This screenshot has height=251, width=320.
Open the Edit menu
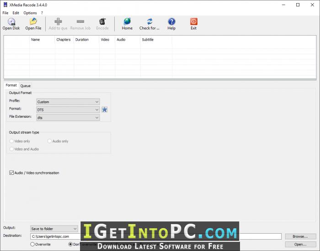click(16, 13)
